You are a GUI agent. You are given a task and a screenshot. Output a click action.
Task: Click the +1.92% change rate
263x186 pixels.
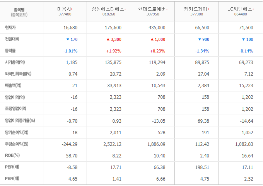pos(114,51)
